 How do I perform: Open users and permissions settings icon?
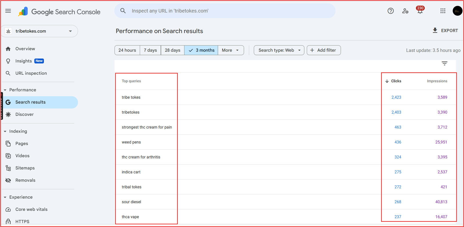[405, 11]
